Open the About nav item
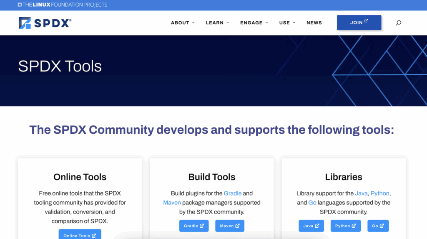Image resolution: width=427 pixels, height=239 pixels. [180, 23]
